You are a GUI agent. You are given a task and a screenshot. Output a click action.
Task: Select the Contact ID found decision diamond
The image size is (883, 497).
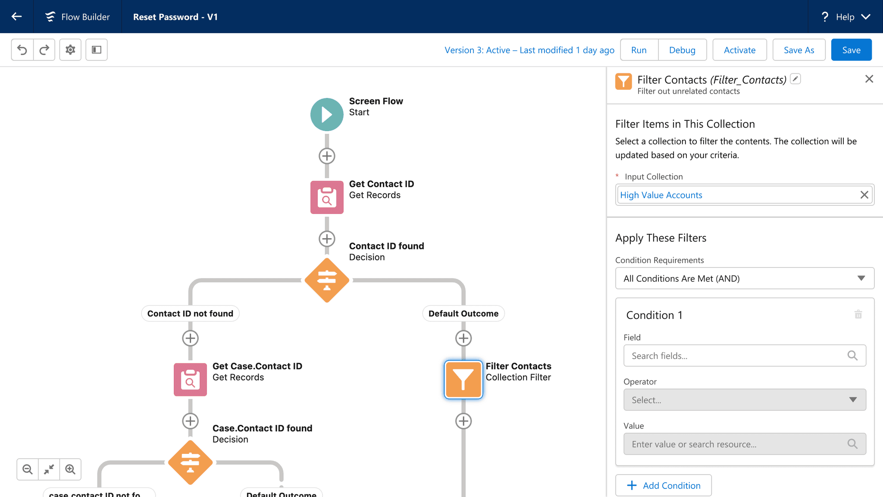327,280
